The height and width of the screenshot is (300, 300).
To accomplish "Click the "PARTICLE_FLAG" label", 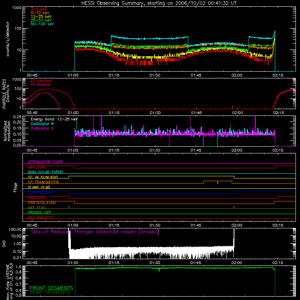I will point(42,202).
